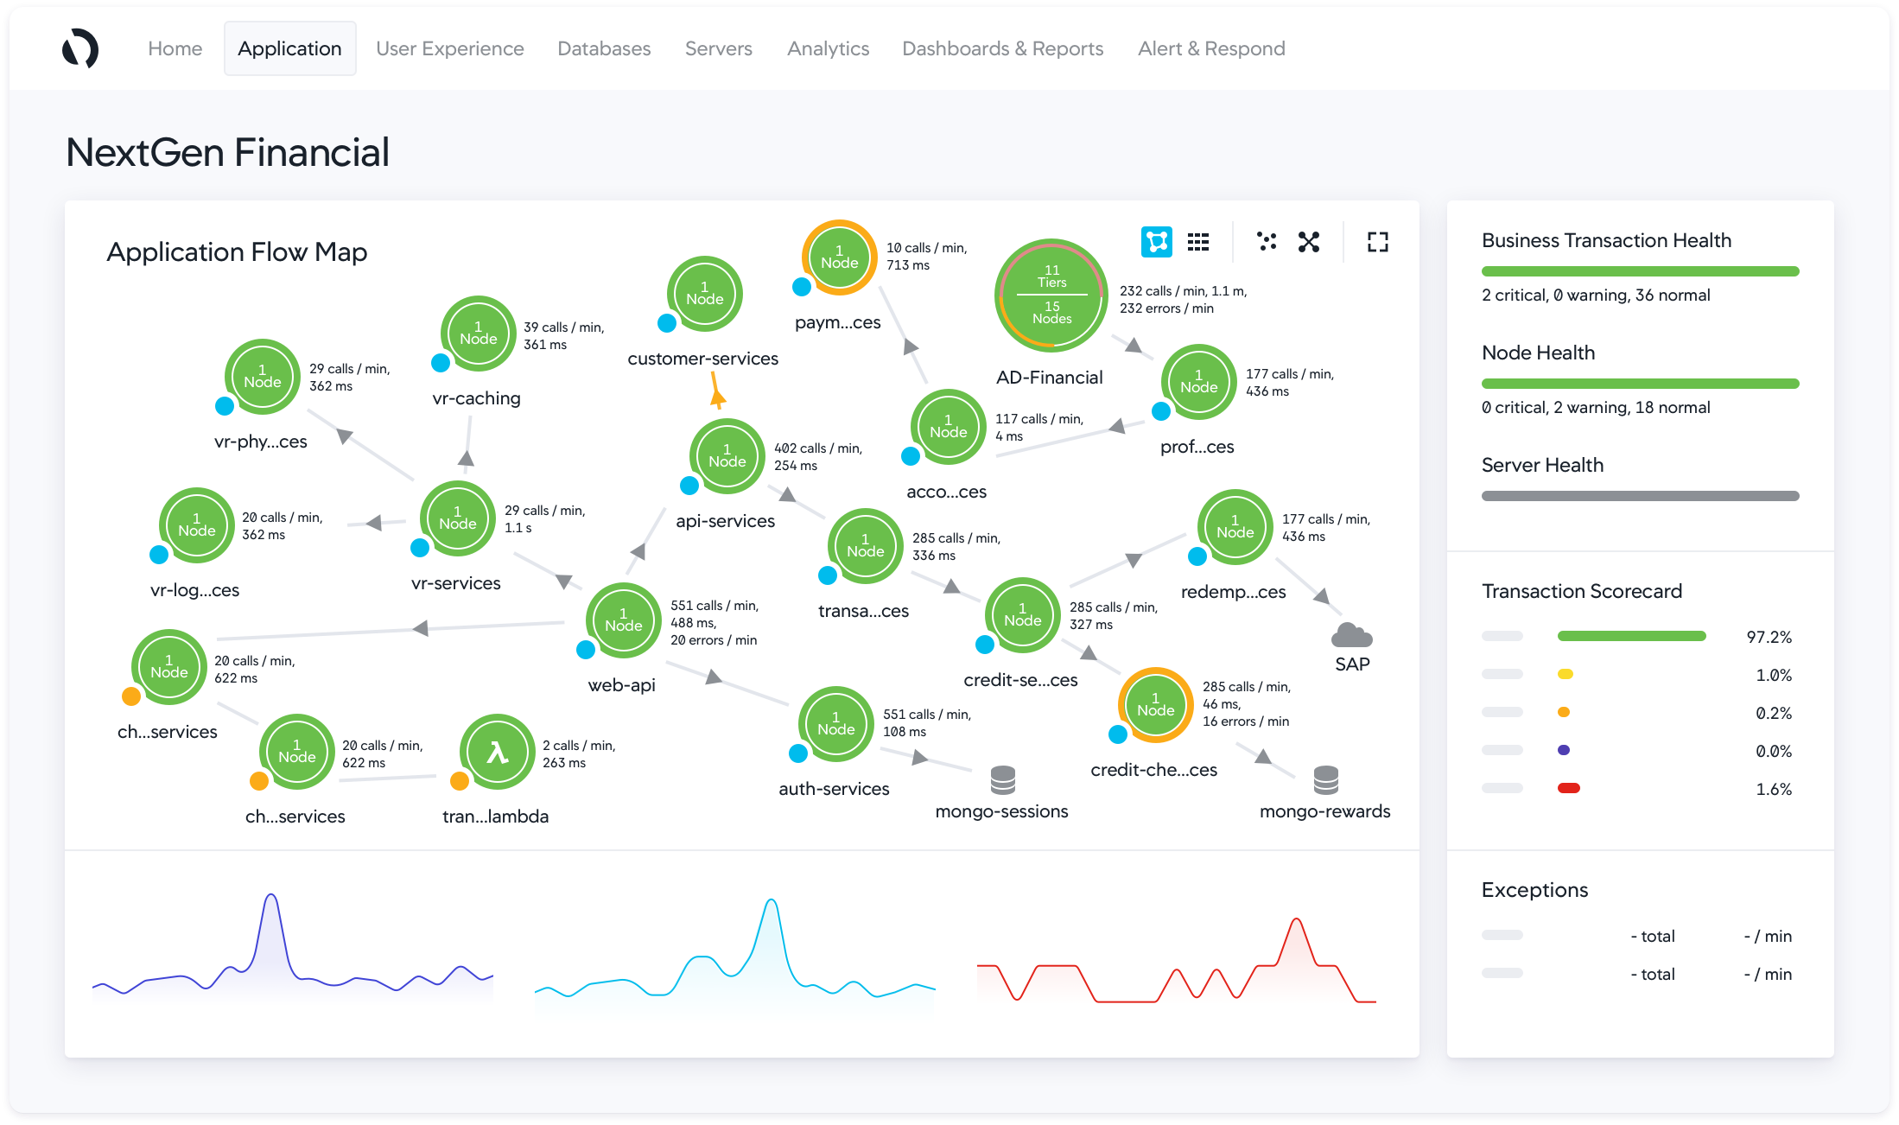Click the yellow 1.0% scorecard indicator
Screen dimensions: 1899x1125
pyautogui.click(x=1565, y=674)
